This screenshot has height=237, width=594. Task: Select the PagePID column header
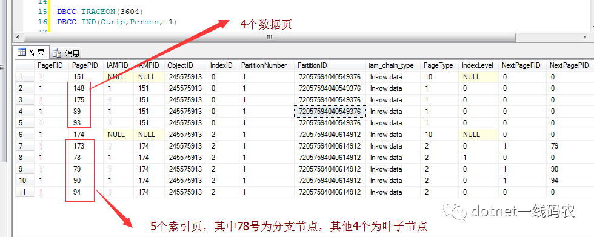(x=85, y=65)
